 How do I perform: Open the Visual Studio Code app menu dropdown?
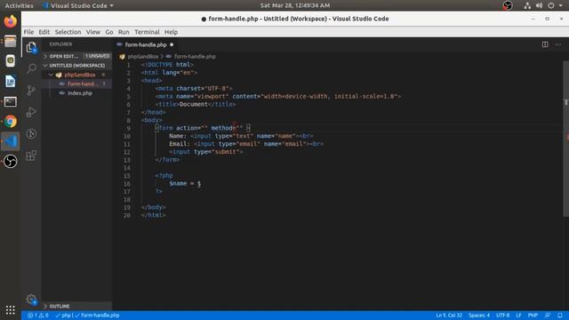click(x=78, y=5)
